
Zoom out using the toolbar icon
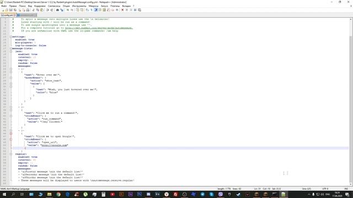pyautogui.click(x=72, y=10)
